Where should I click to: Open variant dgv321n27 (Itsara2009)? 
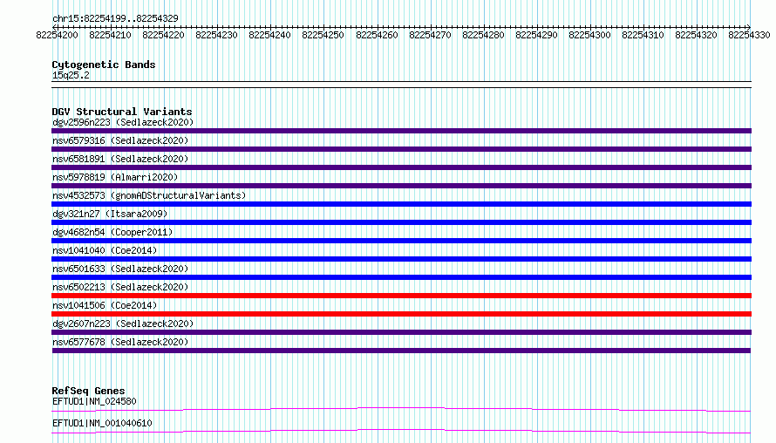click(110, 214)
